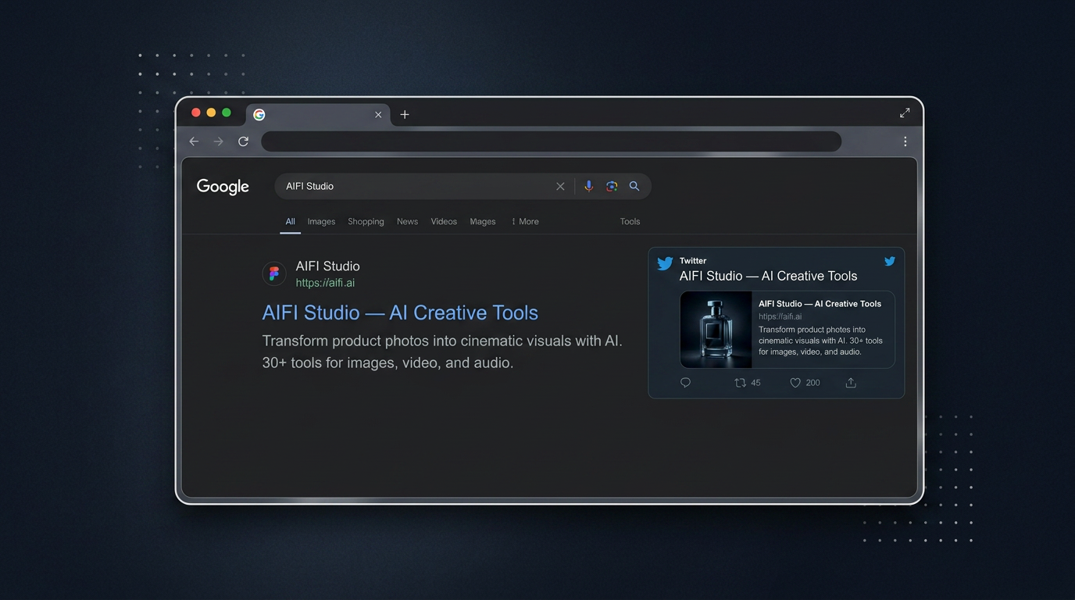1075x600 pixels.
Task: Click the browser address bar
Action: pyautogui.click(x=551, y=141)
